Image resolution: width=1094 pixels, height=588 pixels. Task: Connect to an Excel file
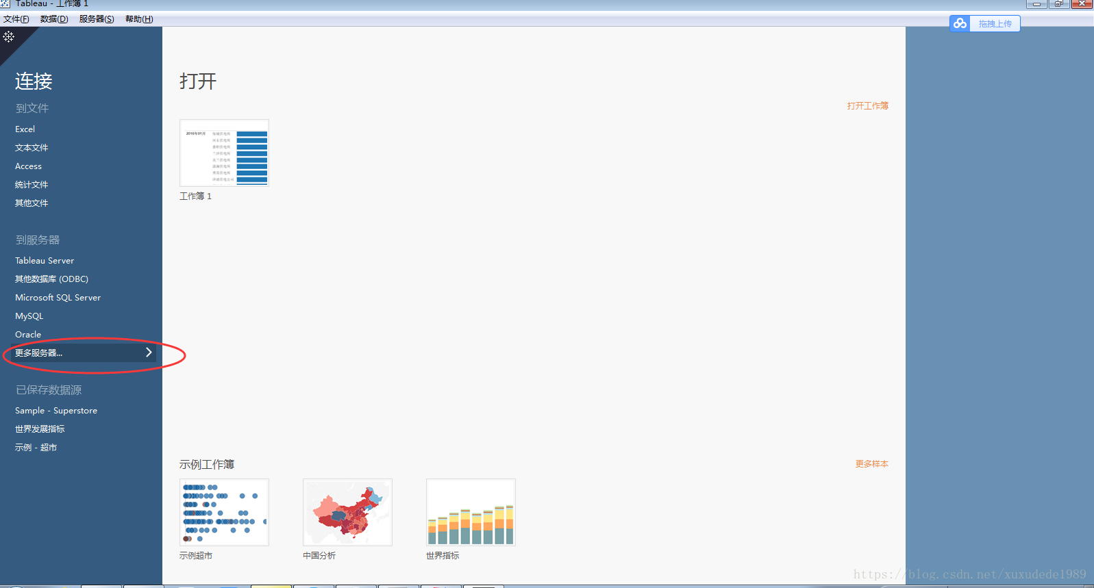25,129
